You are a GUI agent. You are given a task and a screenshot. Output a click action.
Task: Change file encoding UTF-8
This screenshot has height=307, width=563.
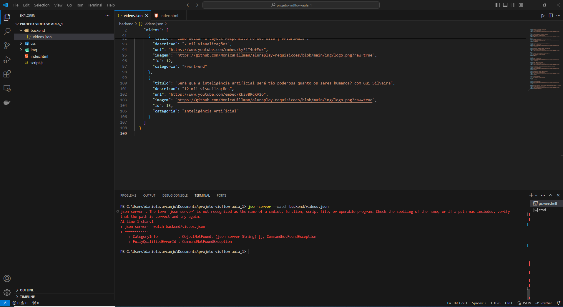coord(496,303)
